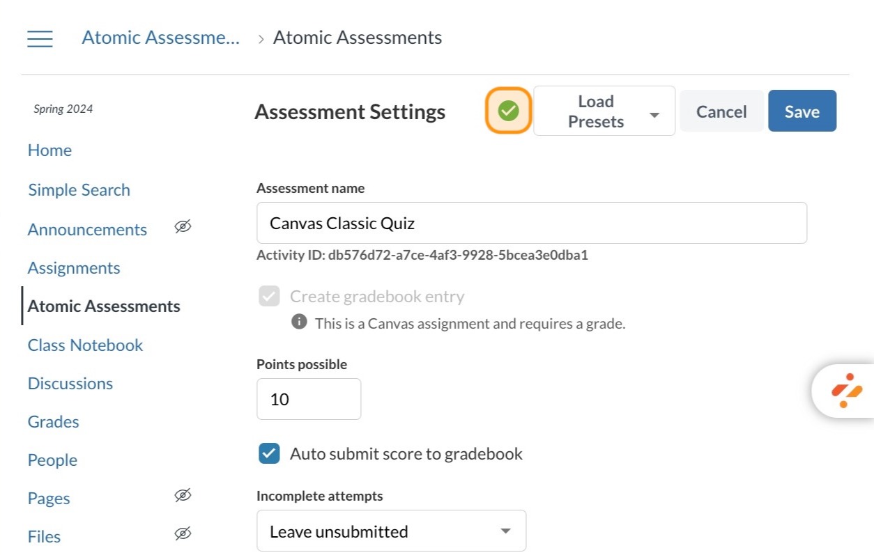Go to Discussions
The width and height of the screenshot is (874, 555).
coord(70,384)
